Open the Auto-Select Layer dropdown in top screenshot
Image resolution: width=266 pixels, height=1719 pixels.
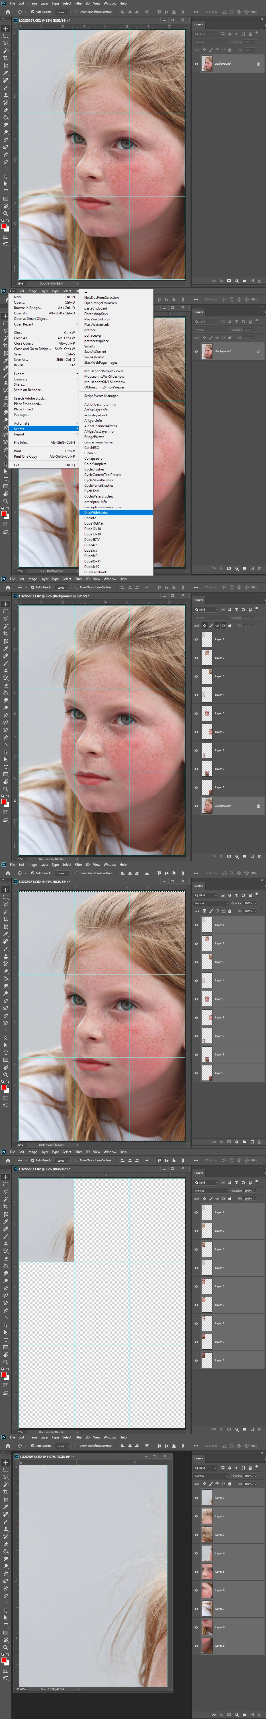coord(63,12)
